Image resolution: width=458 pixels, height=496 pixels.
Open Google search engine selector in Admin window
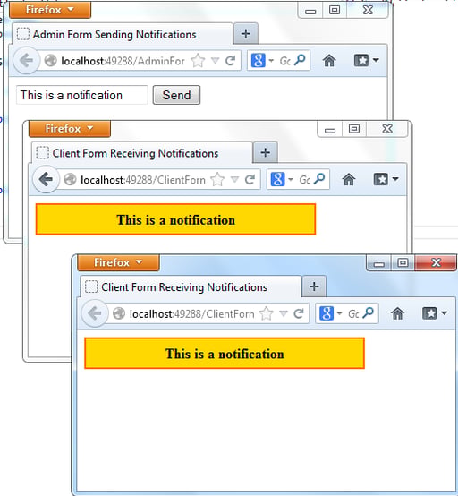click(262, 60)
